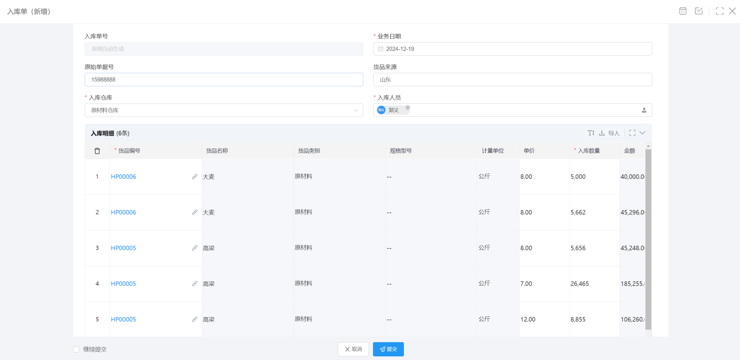The height and width of the screenshot is (360, 740).
Task: Click the trash icon in table header
Action: point(97,151)
